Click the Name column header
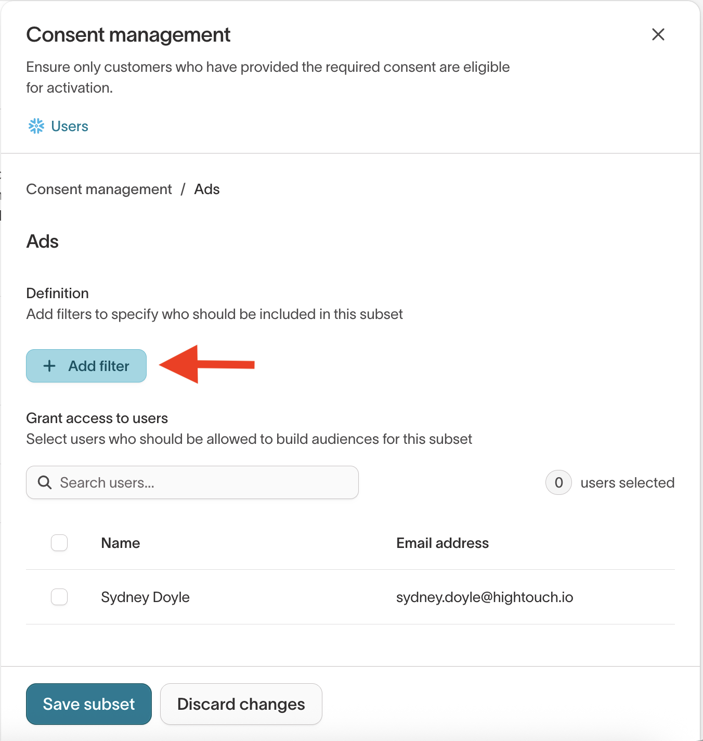 pos(121,543)
